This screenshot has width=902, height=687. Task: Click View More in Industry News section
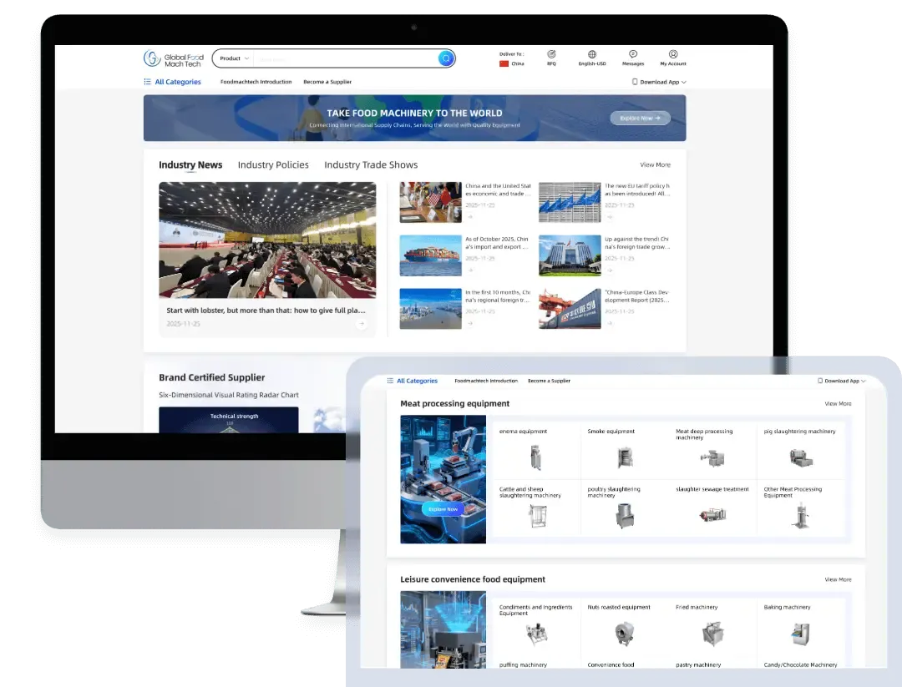pyautogui.click(x=656, y=165)
